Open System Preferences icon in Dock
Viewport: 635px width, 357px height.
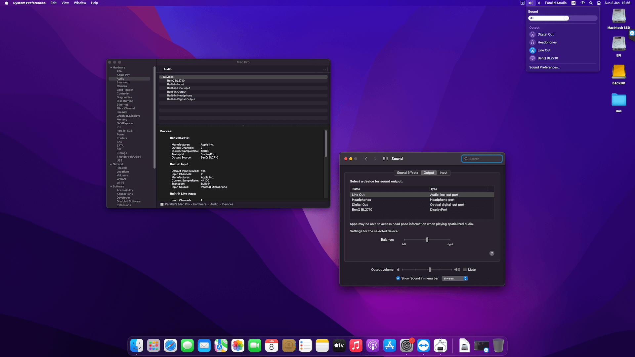click(x=406, y=345)
